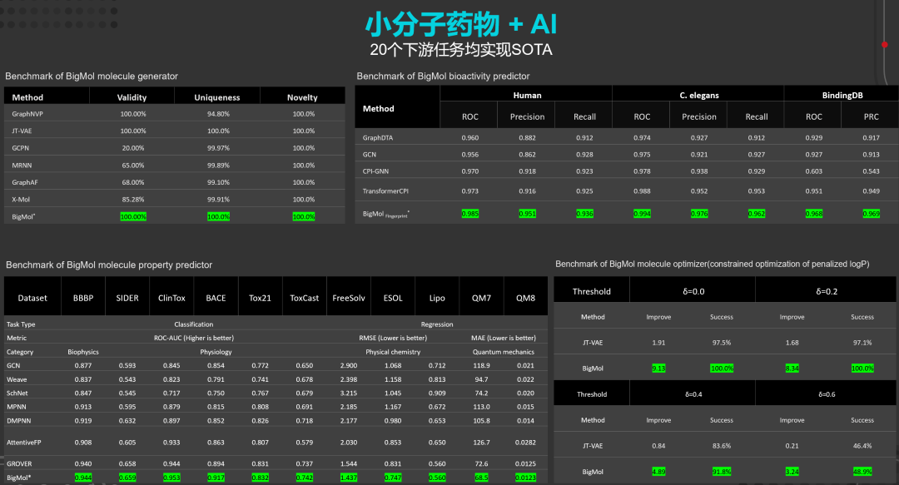Image resolution: width=899 pixels, height=485 pixels.
Task: Click the "FreeSolv" dataset header
Action: (349, 298)
